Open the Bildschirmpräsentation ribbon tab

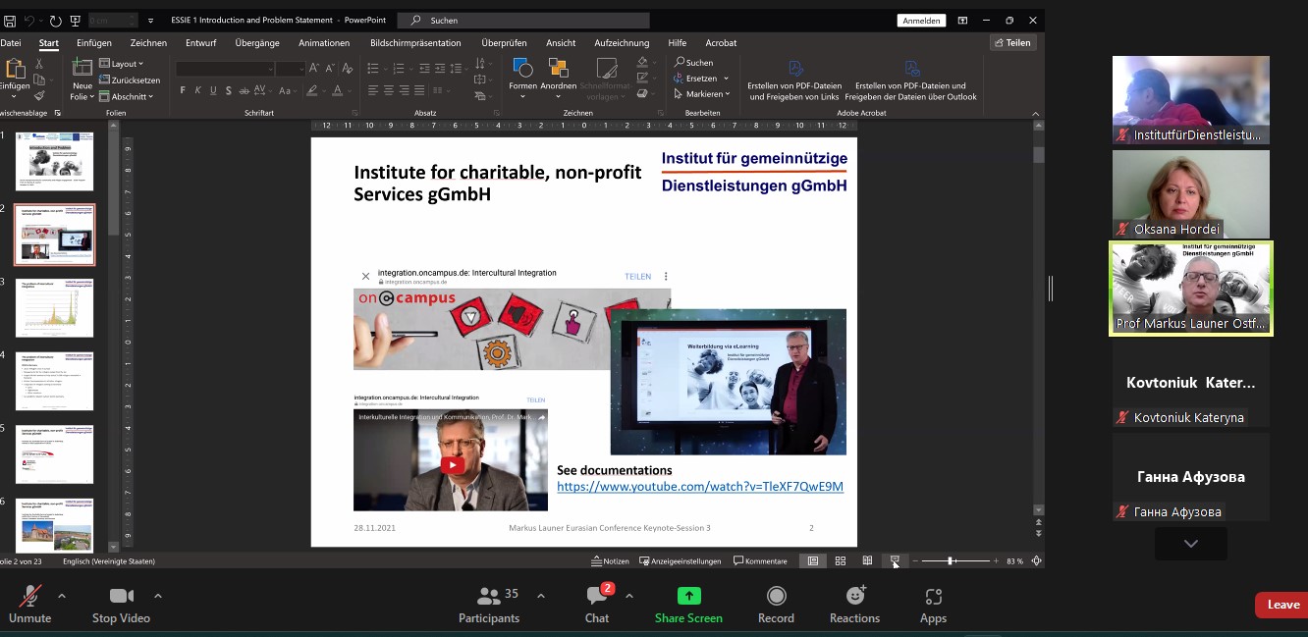click(415, 43)
